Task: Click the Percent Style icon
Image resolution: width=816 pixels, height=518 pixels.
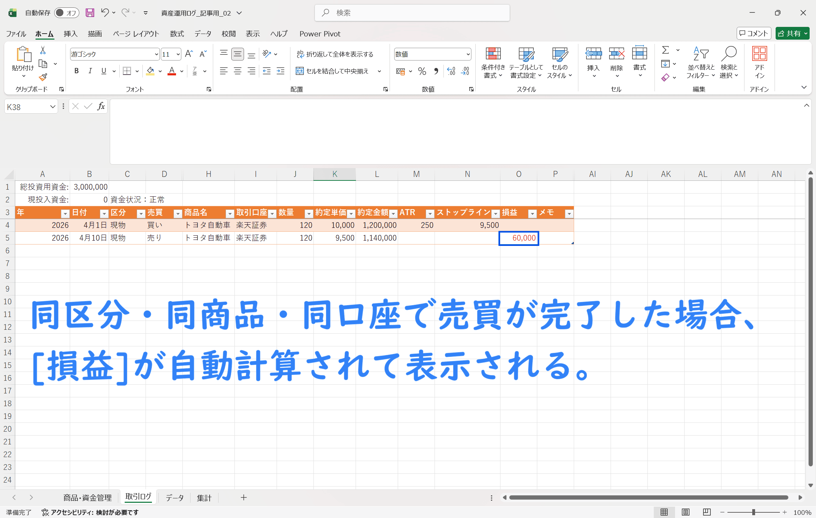Action: [x=422, y=71]
